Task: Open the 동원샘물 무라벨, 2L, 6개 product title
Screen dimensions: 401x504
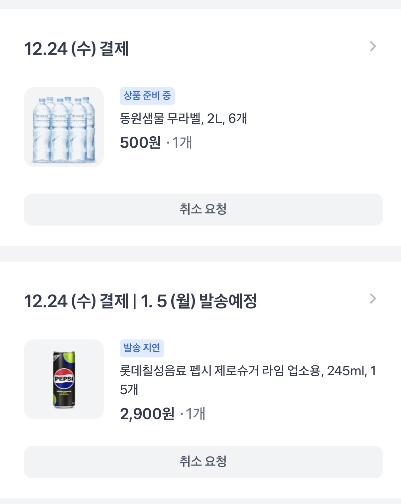Action: (x=183, y=118)
